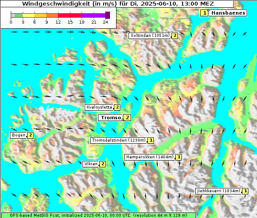Click the Kvaloysletta label
Viewport: 257px width, 218px height.
click(99, 107)
